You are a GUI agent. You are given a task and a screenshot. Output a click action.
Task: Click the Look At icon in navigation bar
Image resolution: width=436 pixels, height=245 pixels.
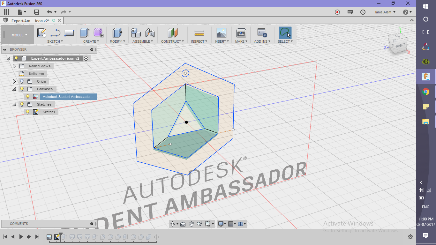183,224
